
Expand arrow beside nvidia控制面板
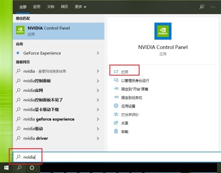98,81
